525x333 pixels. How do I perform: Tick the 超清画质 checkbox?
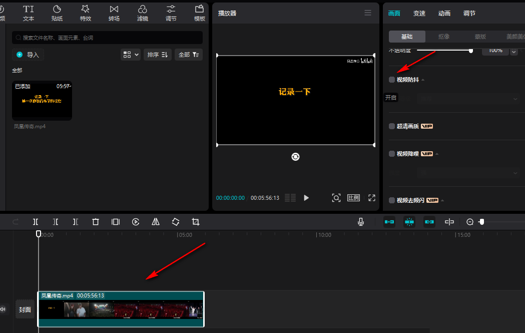point(392,126)
